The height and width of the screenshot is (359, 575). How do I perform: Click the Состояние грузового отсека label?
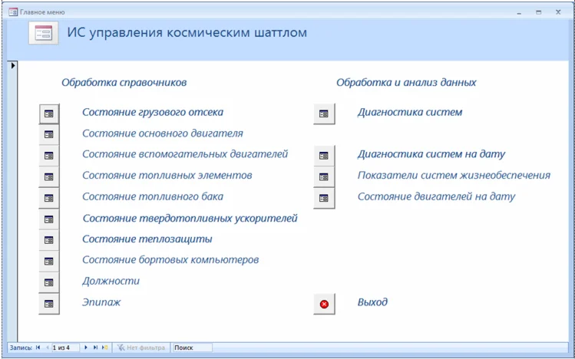coord(153,112)
